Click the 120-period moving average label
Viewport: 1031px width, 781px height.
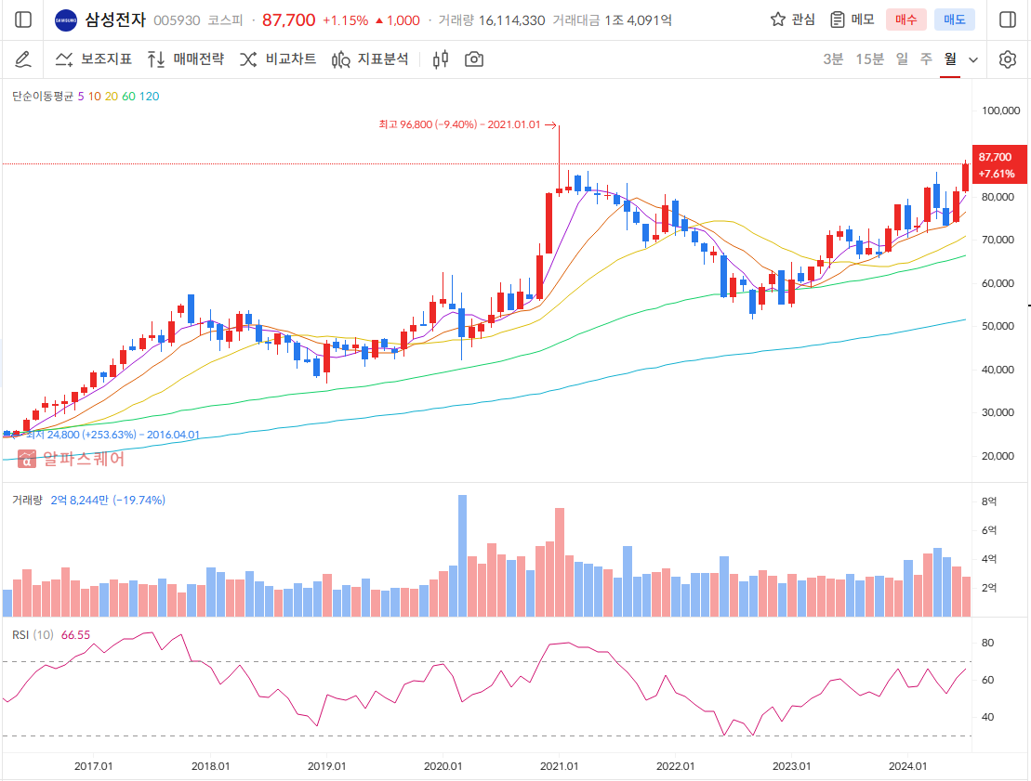click(x=150, y=97)
